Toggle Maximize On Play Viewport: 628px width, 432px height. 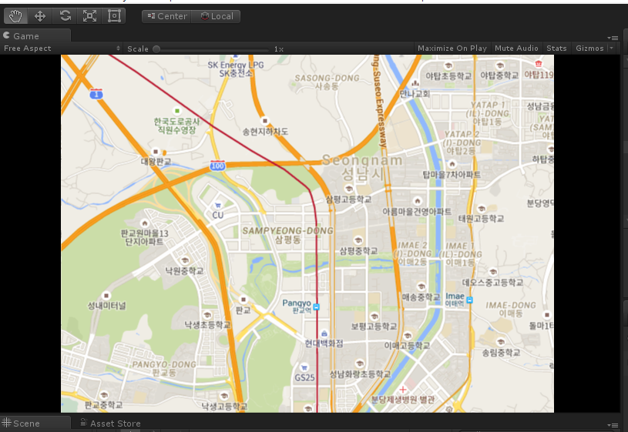coord(452,49)
